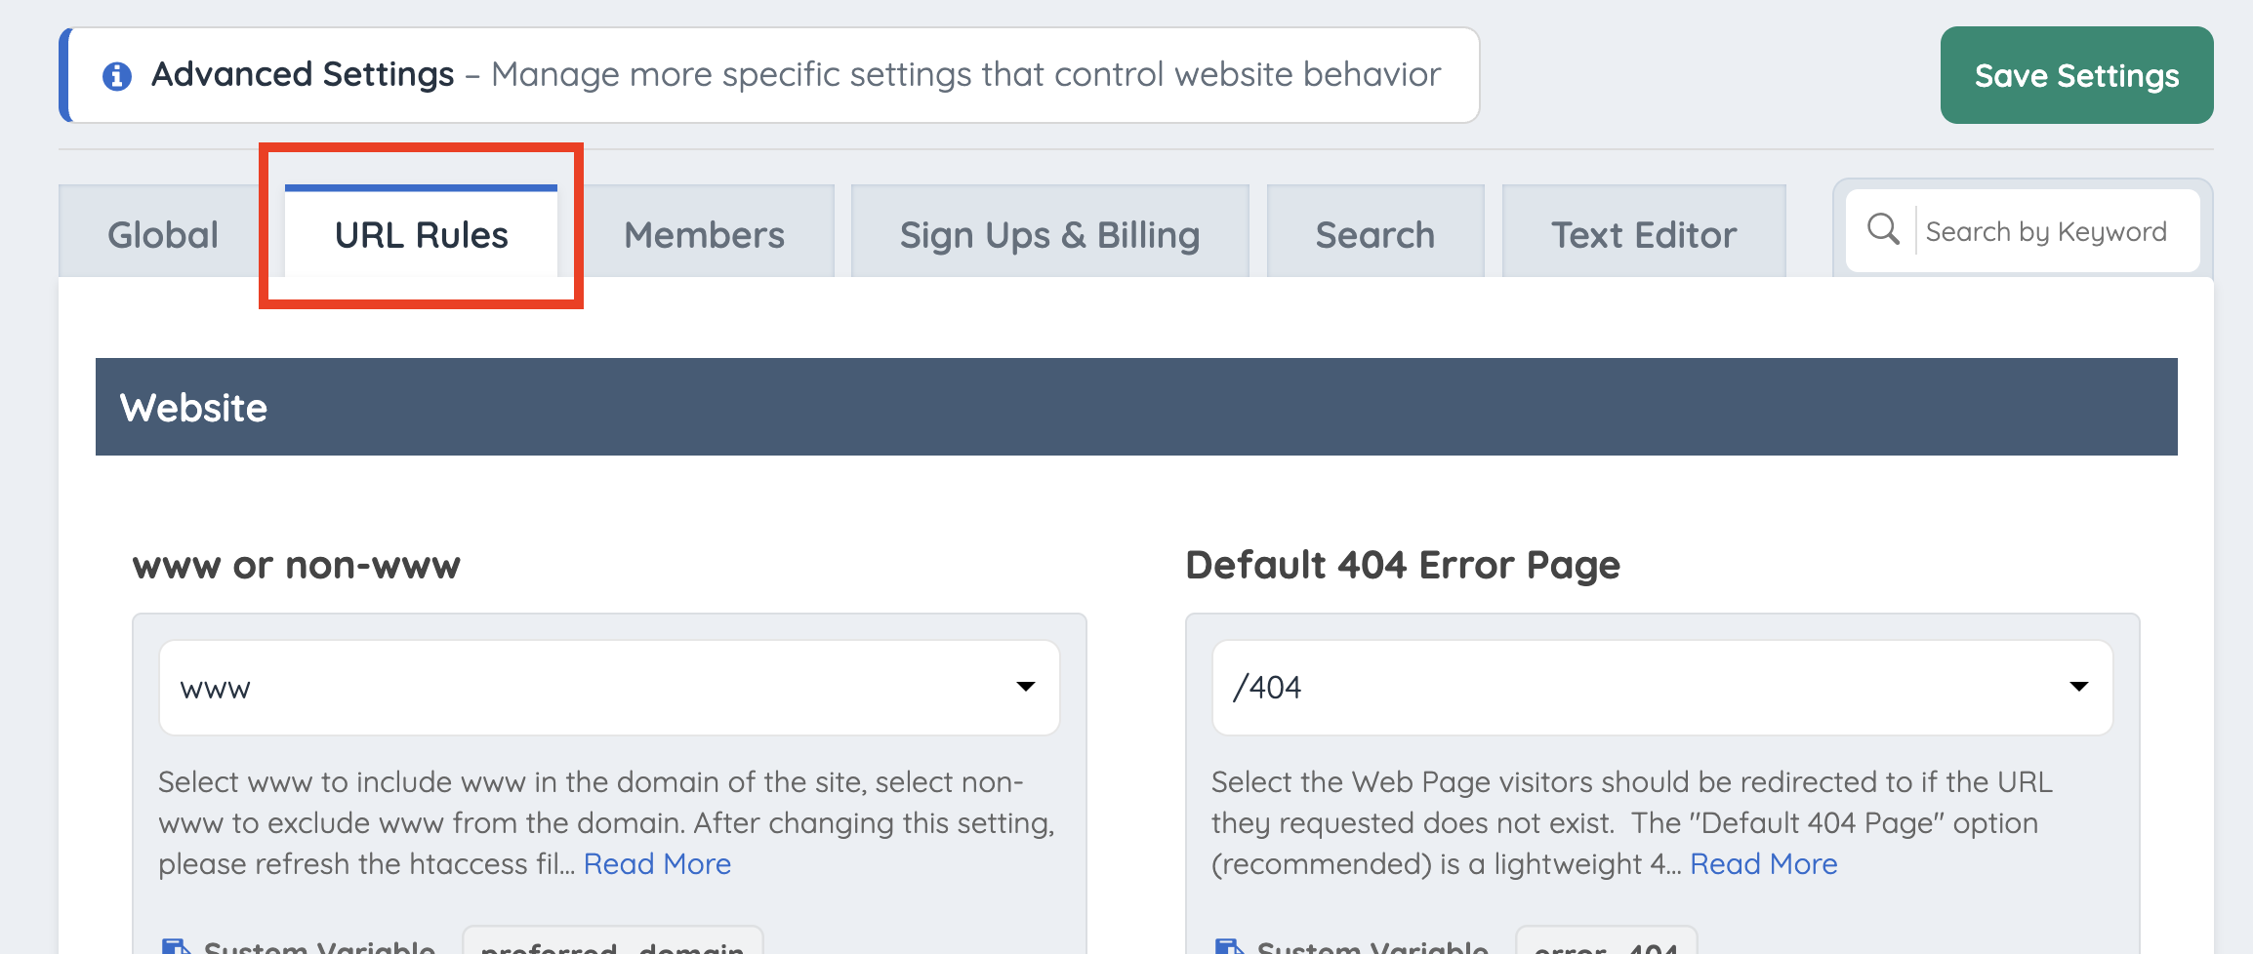Viewport: 2253px width, 954px height.
Task: Click the blue info icon beside Advanced Settings
Action: [x=117, y=75]
